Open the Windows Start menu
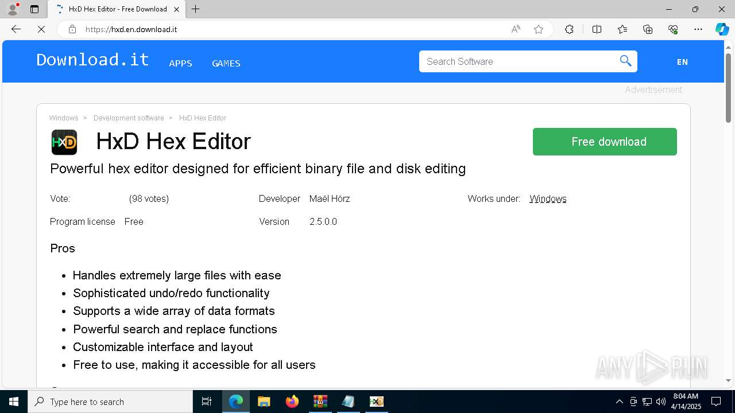The height and width of the screenshot is (413, 735). point(14,402)
